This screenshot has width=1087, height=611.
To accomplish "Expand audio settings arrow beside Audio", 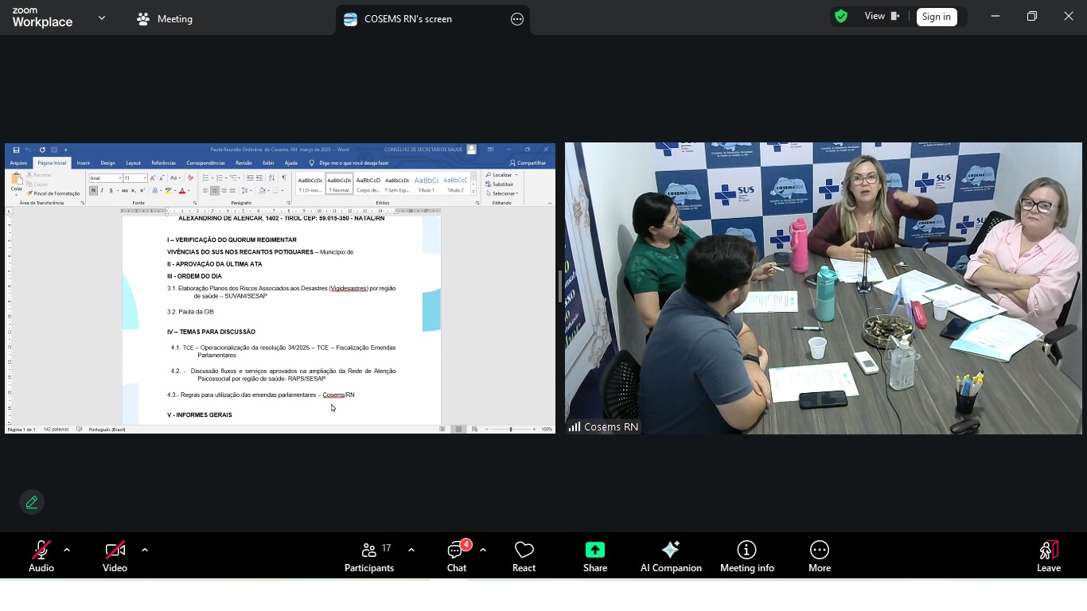I will coord(67,550).
